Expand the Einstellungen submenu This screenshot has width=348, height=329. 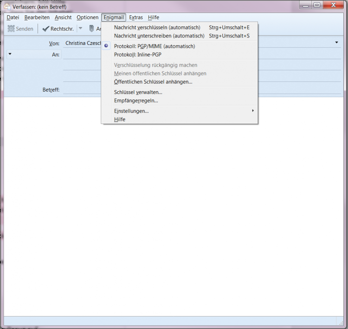tap(131, 111)
